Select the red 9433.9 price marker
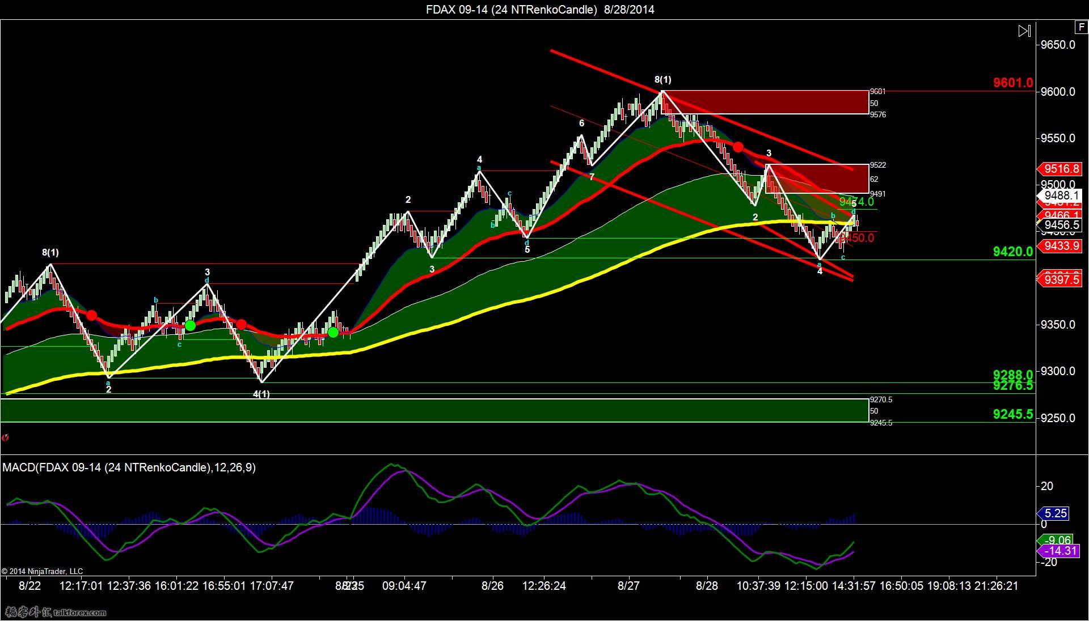Image resolution: width=1089 pixels, height=621 pixels. pyautogui.click(x=1060, y=246)
